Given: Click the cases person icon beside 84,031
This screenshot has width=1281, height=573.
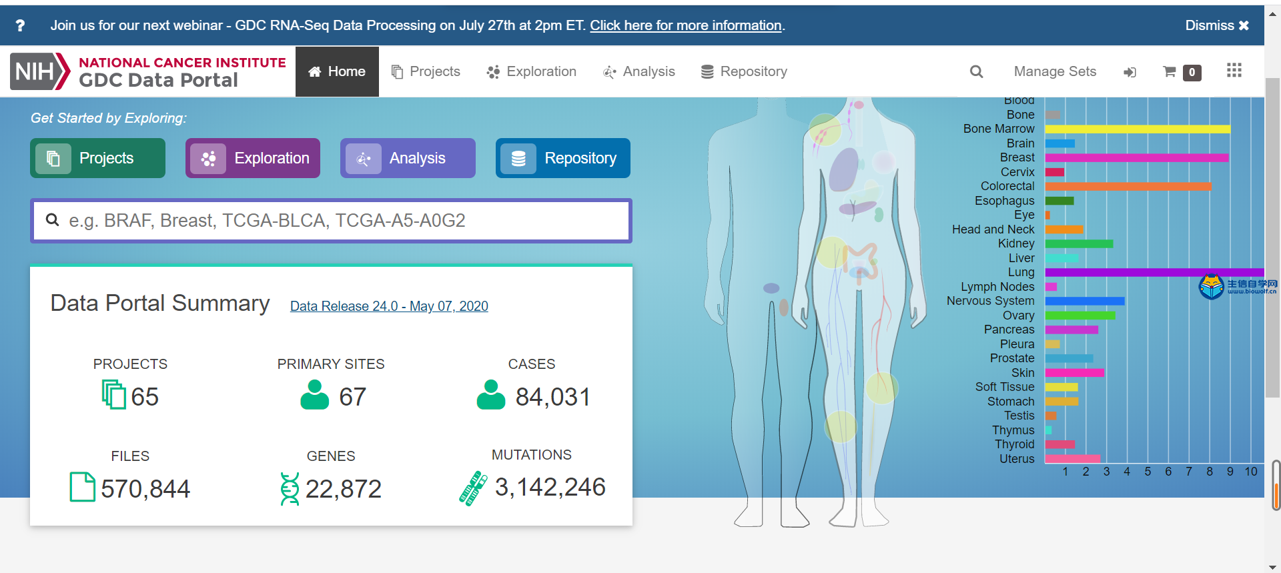Looking at the screenshot, I should click(x=491, y=394).
